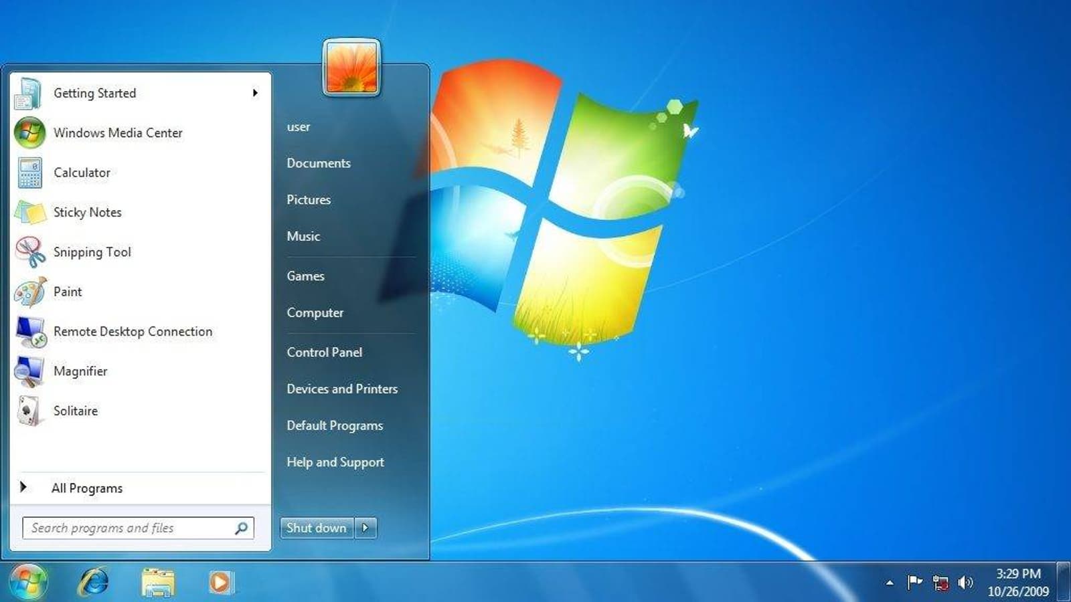This screenshot has height=602, width=1071.
Task: Expand Getting Started submenu arrow
Action: click(x=255, y=93)
